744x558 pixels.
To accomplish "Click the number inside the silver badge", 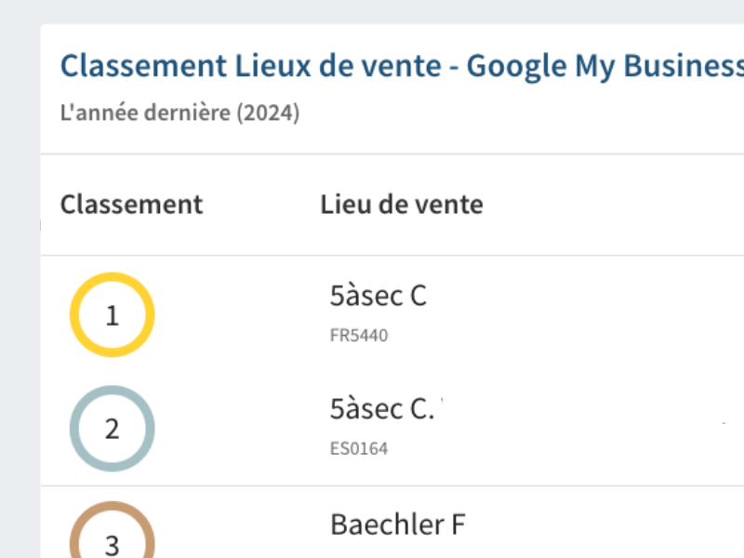I will [x=112, y=429].
